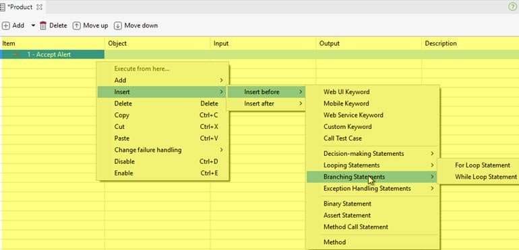519x250 pixels.
Task: Select Method Call Statement
Action: tap(372, 227)
